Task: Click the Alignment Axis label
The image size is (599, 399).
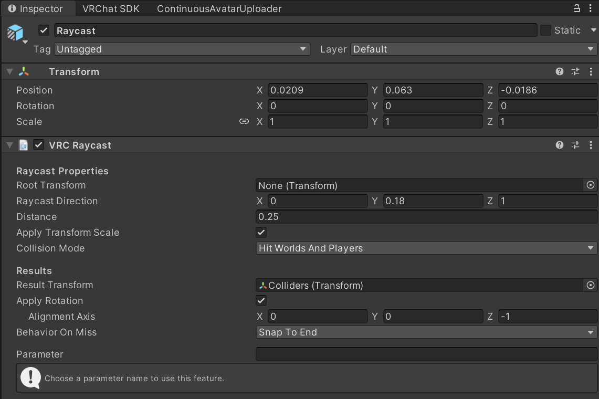Action: click(x=61, y=317)
